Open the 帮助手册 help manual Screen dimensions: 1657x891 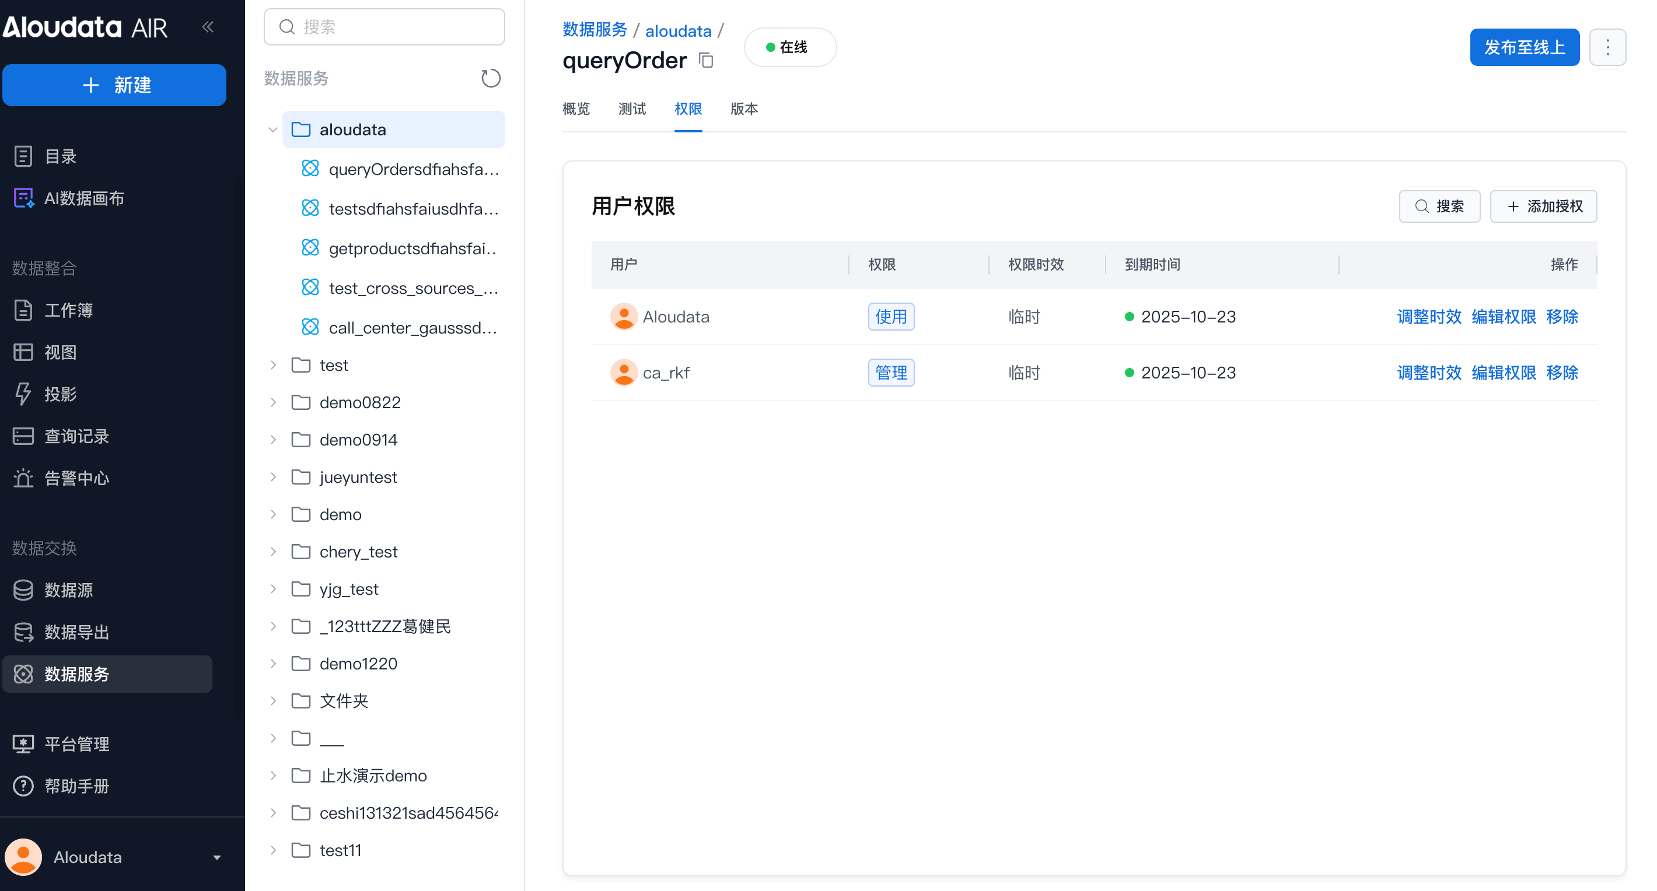click(76, 785)
